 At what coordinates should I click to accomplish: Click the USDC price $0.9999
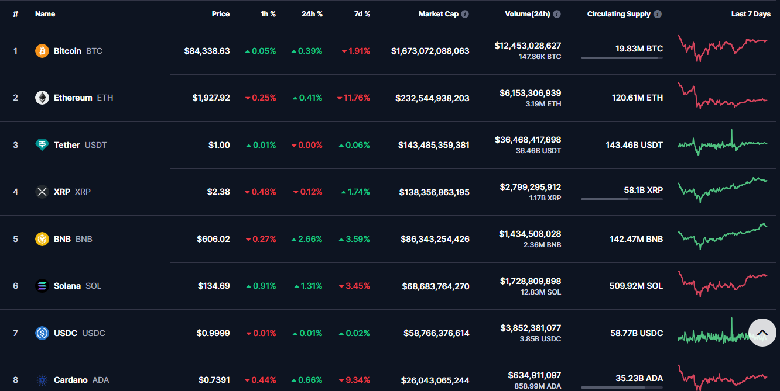tap(213, 333)
